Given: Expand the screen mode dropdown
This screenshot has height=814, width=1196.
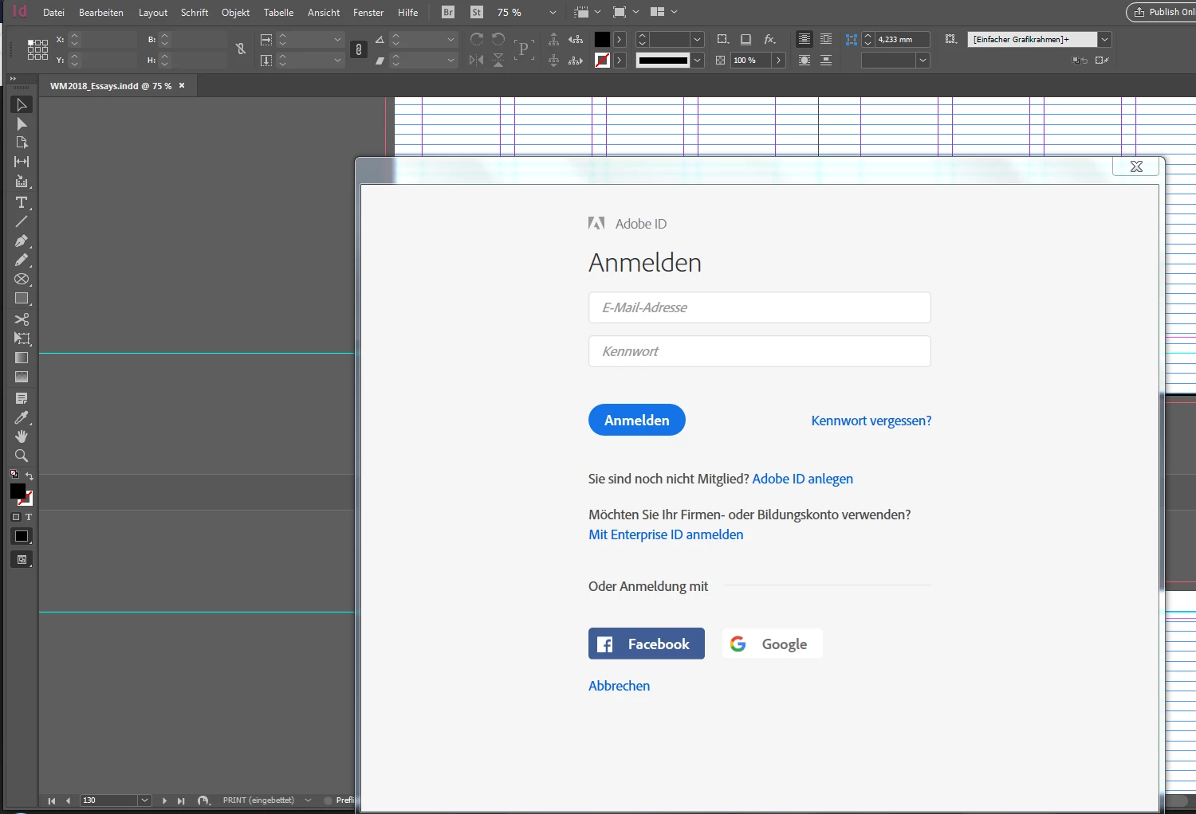Looking at the screenshot, I should click(635, 12).
